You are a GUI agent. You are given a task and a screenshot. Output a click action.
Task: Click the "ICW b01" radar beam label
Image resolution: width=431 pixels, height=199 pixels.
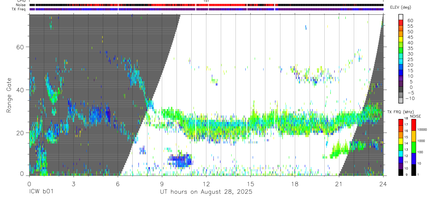click(42, 192)
